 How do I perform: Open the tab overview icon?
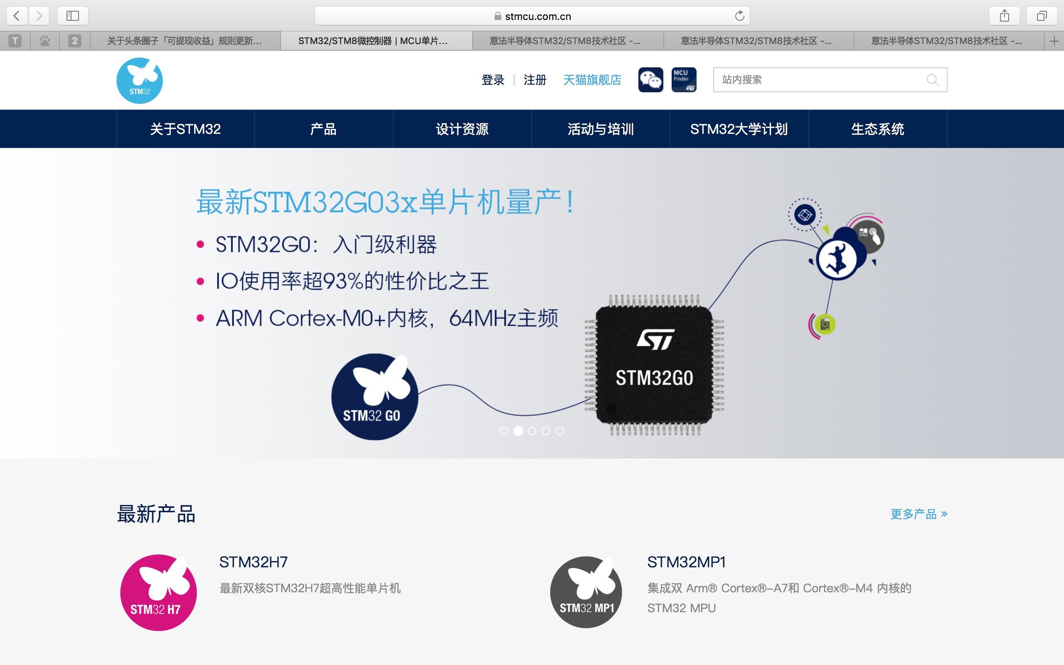coord(1042,16)
